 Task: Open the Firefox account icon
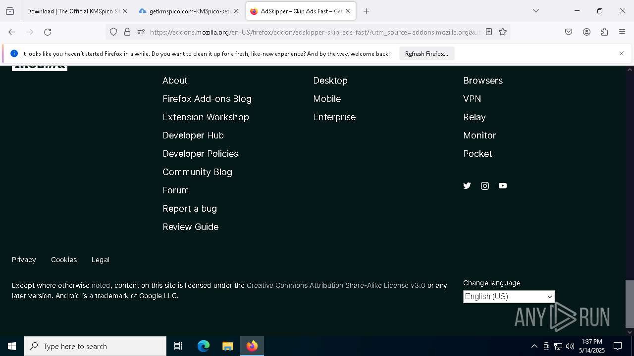click(x=586, y=32)
